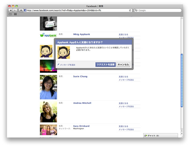Click the green zoom window button

(17, 6)
